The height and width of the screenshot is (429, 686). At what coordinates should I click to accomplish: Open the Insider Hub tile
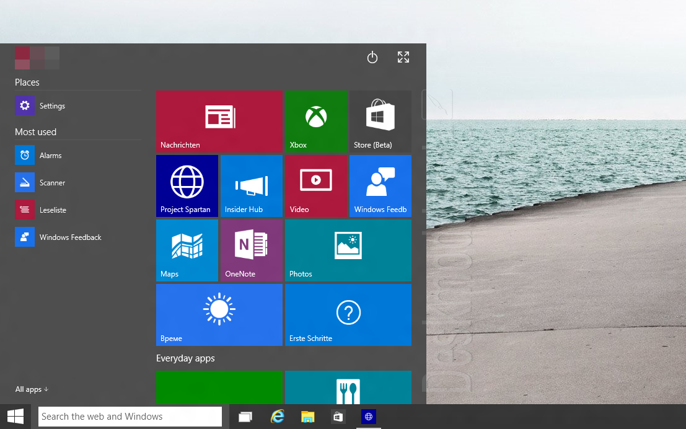(252, 185)
